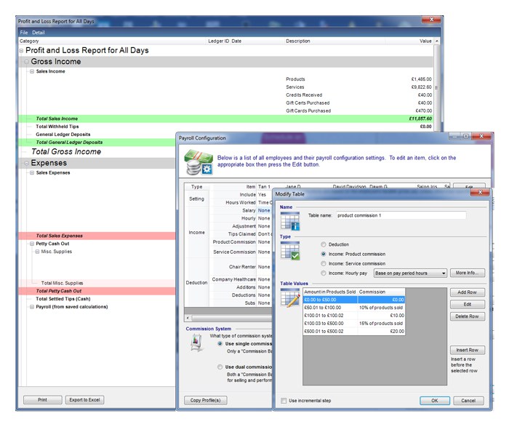Enable Use incremental step checkbox
Viewport: 509px width, 424px height.
point(284,401)
